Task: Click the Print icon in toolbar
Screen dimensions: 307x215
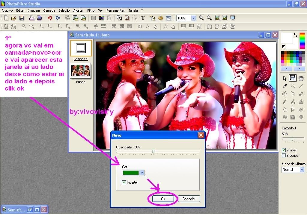Action: click(x=31, y=18)
